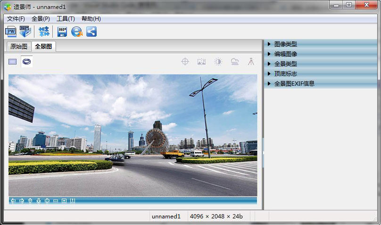Pan the panorama left with arrow button
Screen dimensions: 381x225
(x=13, y=201)
